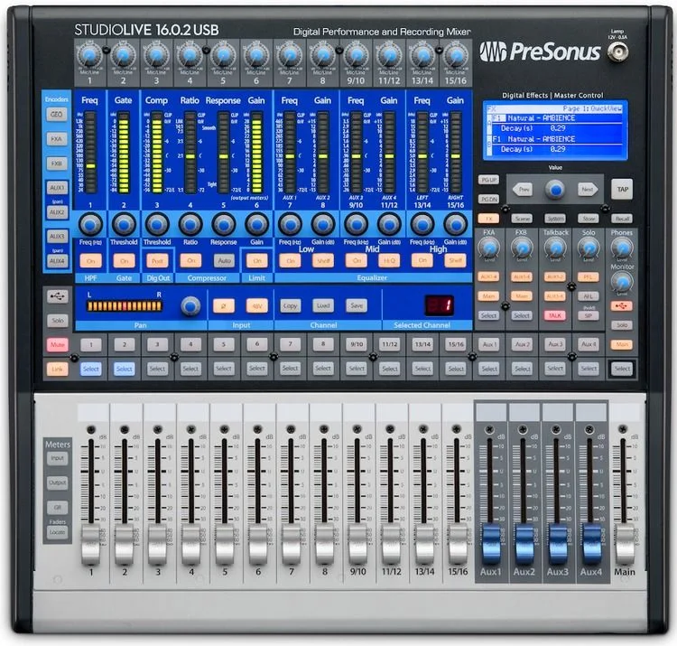Click the Value encoder knob in Master Control
Viewport: 677px width, 646px height.
tap(555, 189)
